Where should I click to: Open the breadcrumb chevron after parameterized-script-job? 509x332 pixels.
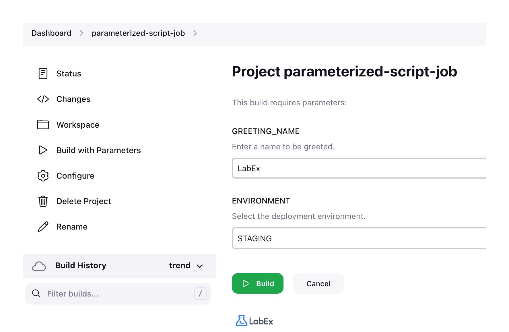click(195, 33)
